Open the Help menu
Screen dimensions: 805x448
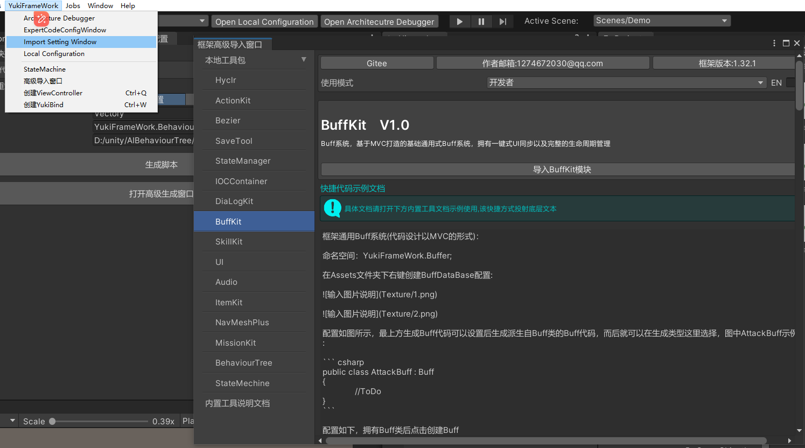[128, 5]
